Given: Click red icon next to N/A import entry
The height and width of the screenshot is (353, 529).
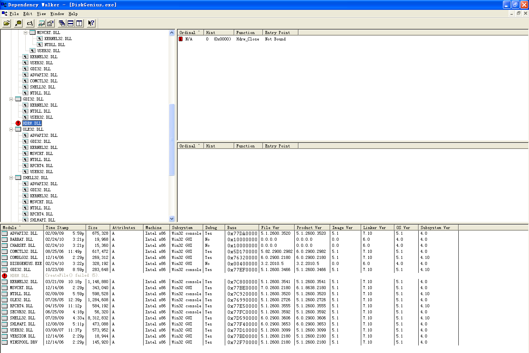Looking at the screenshot, I should [181, 39].
